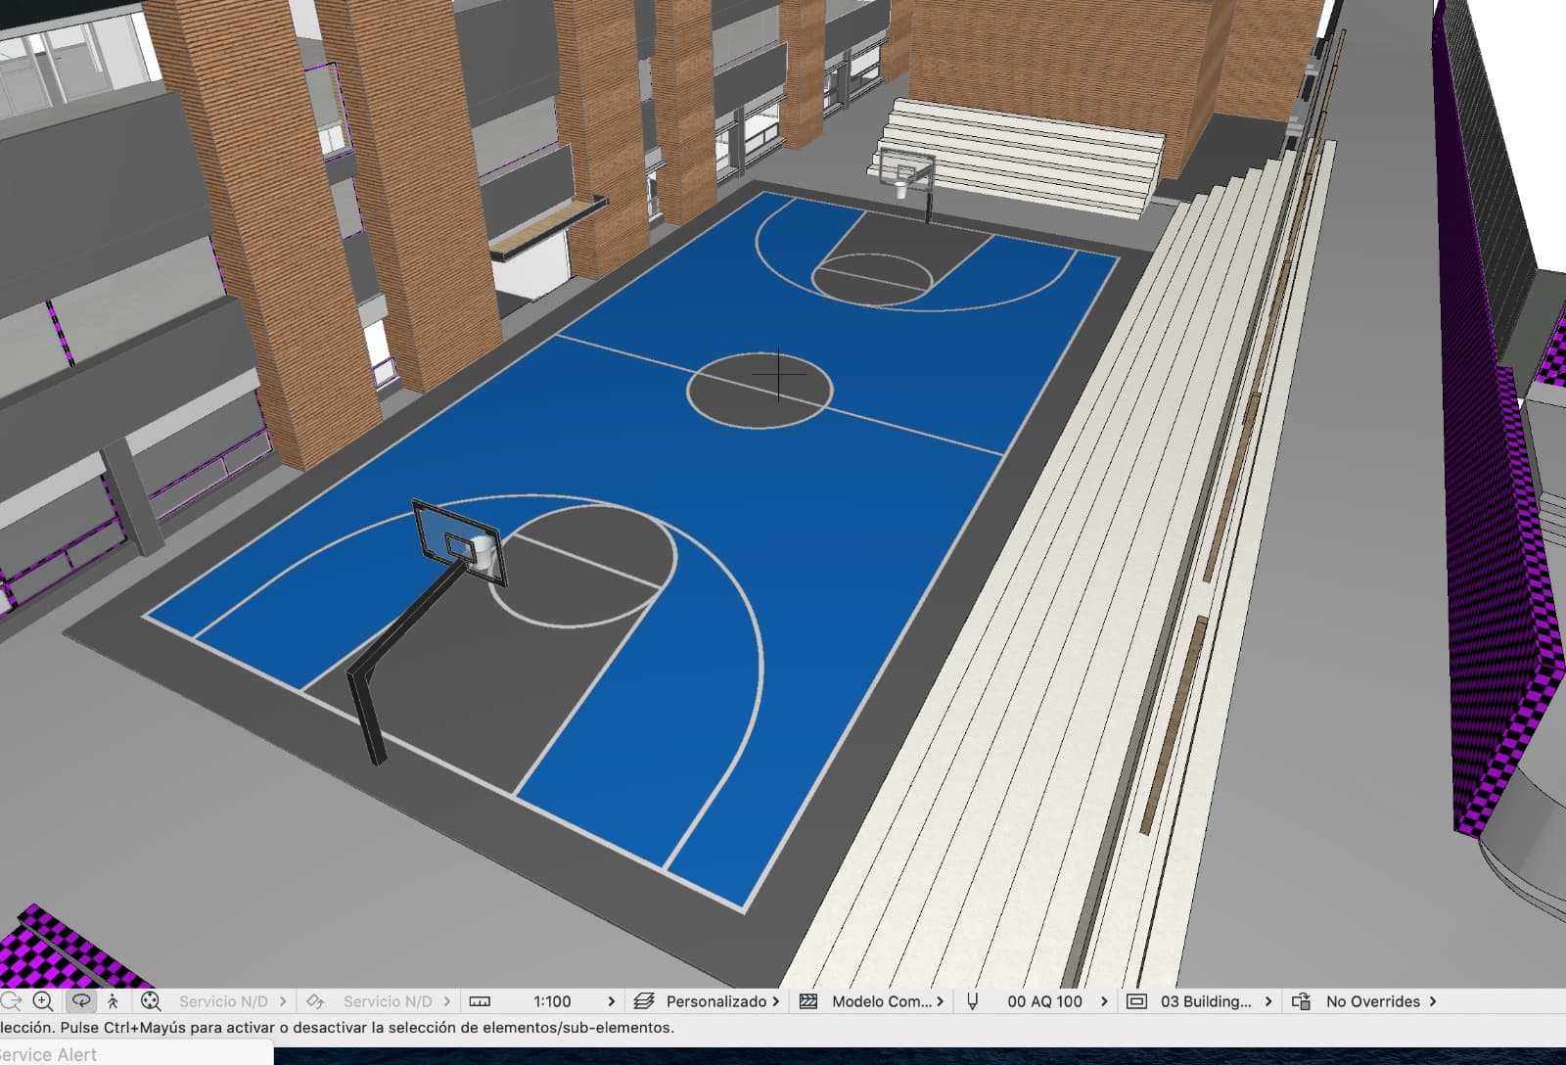Click the renovation filter icon
This screenshot has height=1065, width=1566.
(x=1136, y=1001)
